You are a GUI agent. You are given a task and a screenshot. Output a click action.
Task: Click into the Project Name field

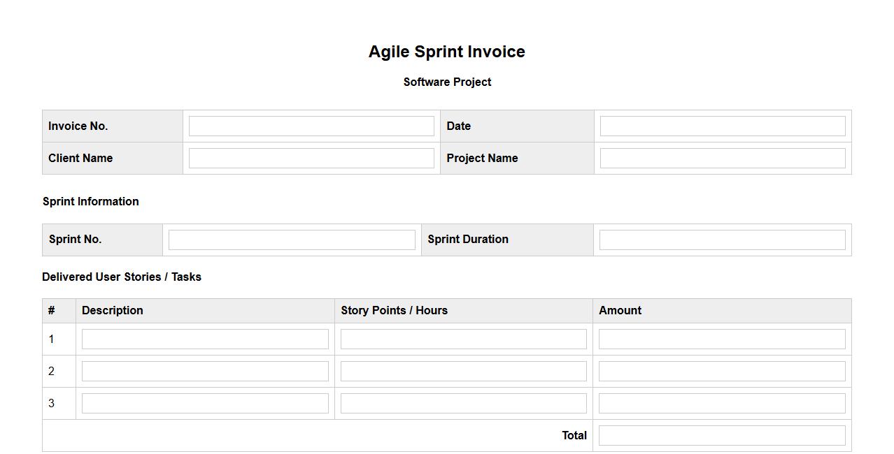tap(723, 159)
